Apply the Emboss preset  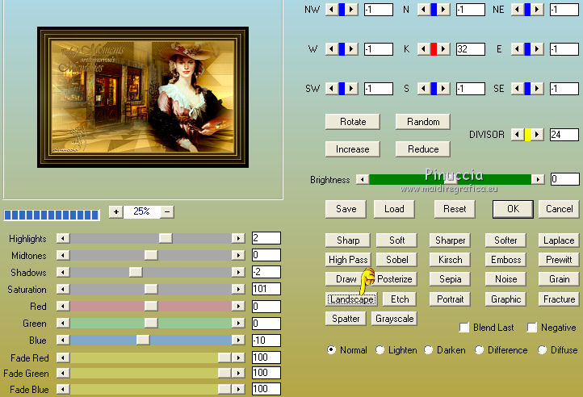[x=505, y=260]
